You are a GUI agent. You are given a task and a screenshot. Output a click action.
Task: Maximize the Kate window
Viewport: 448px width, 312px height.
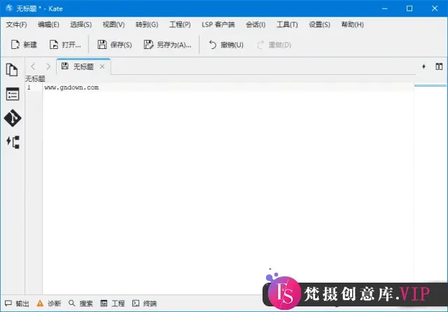coord(409,8)
